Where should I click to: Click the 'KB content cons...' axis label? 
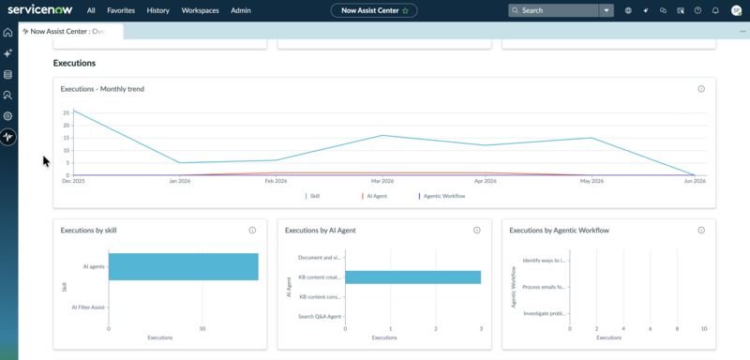tap(321, 297)
